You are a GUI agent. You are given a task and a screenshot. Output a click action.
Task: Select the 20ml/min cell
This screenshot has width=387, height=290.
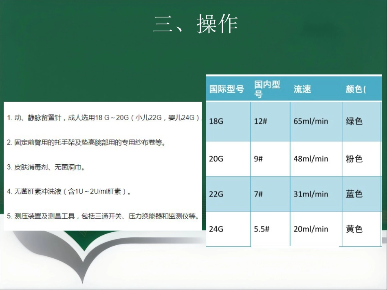coord(316,229)
